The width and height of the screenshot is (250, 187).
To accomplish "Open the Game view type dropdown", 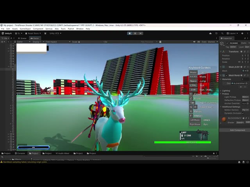I will [x=23, y=42].
